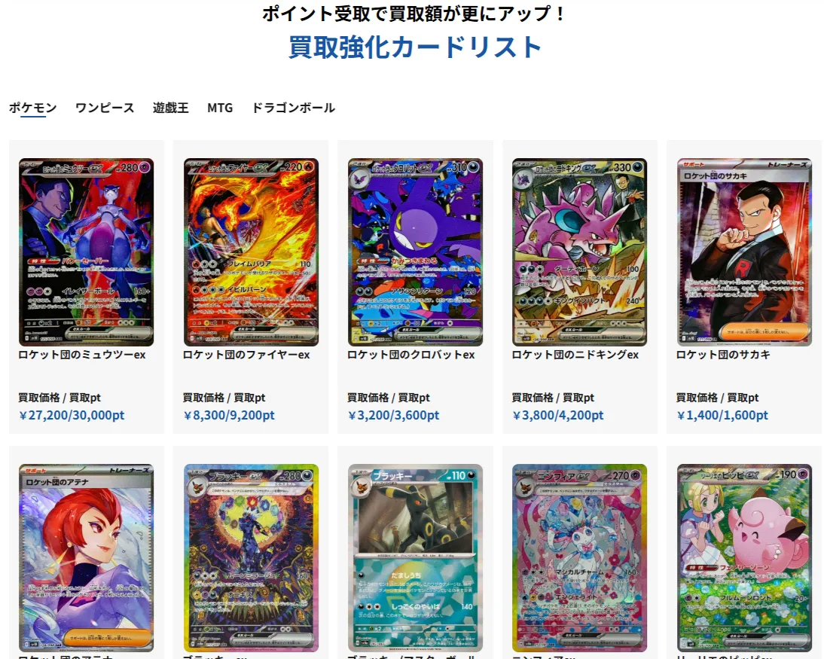Click the 買取強化カードリスト heading
This screenshot has height=659, width=824.
coord(414,47)
